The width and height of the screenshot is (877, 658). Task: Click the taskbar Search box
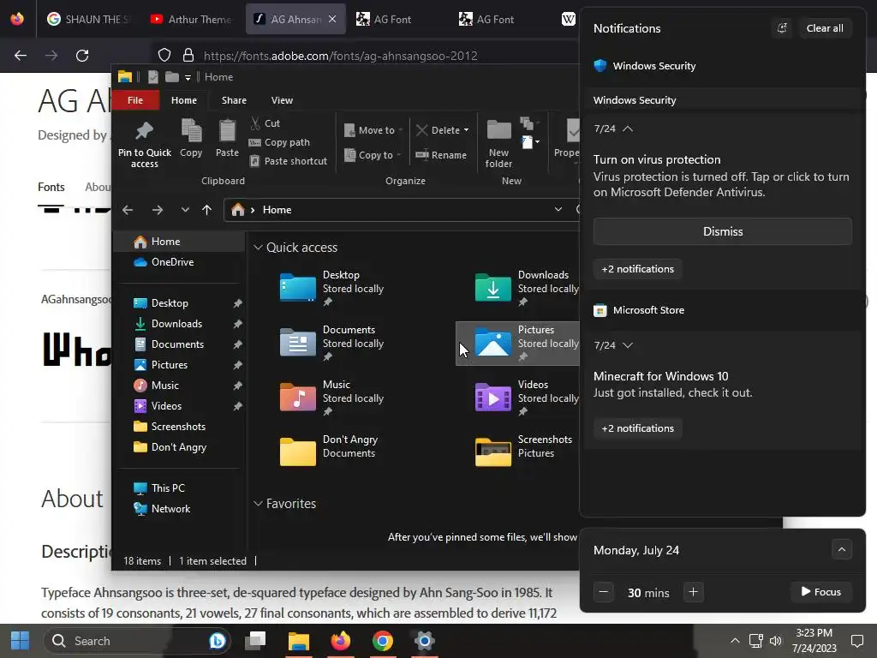[137, 641]
